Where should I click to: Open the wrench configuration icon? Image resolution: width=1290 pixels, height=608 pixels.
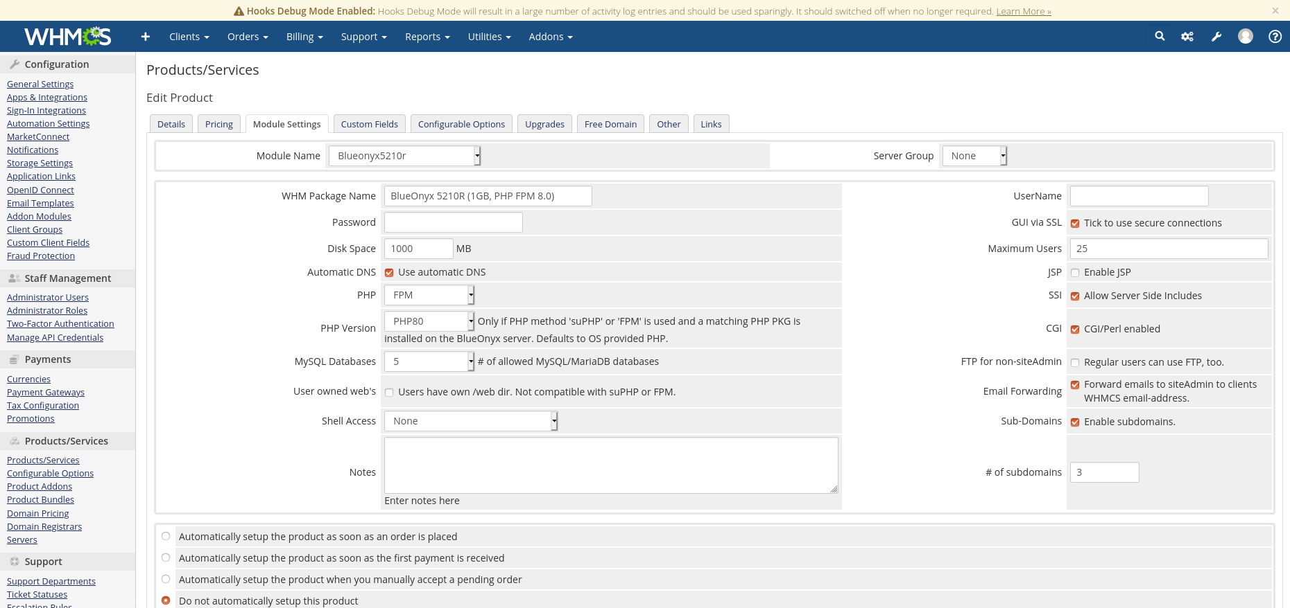pyautogui.click(x=1216, y=37)
